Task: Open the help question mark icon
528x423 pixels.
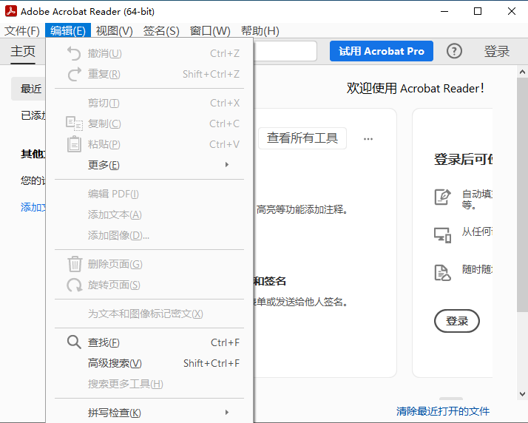Action: click(x=454, y=51)
